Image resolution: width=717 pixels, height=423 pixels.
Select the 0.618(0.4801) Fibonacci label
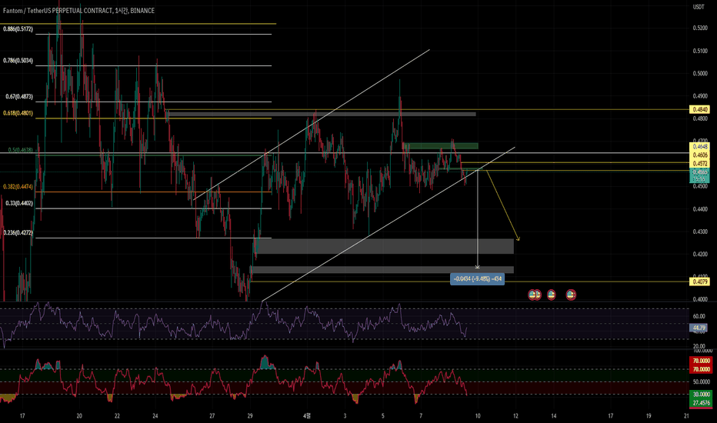[18, 113]
